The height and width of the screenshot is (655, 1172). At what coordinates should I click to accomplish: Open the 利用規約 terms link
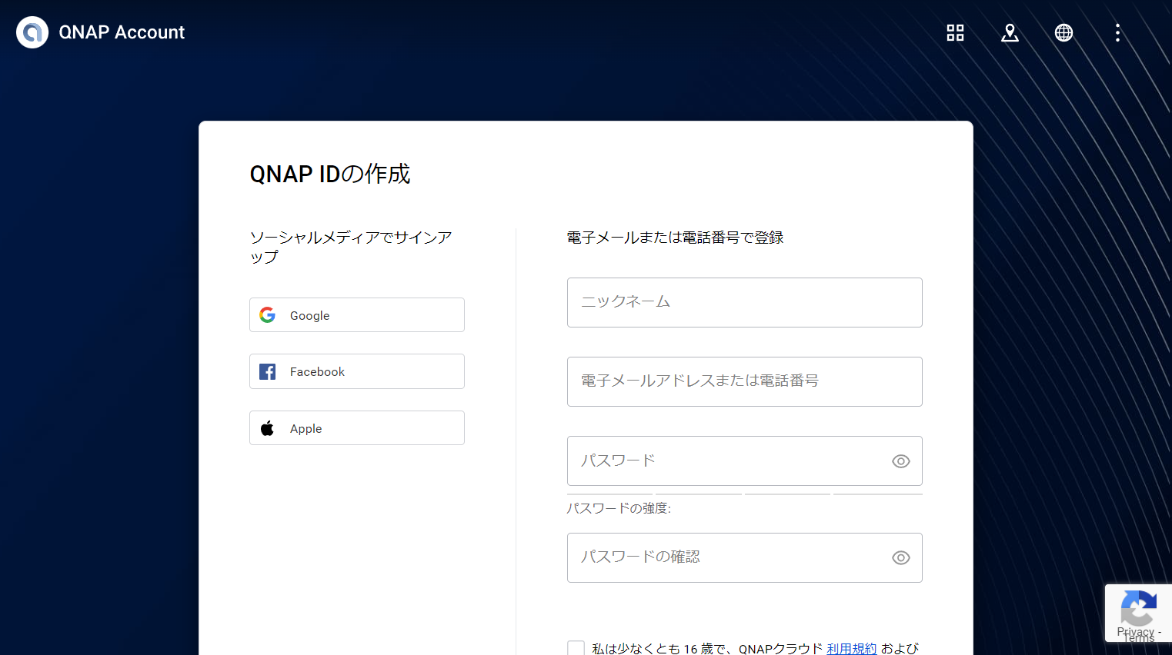coord(852,648)
